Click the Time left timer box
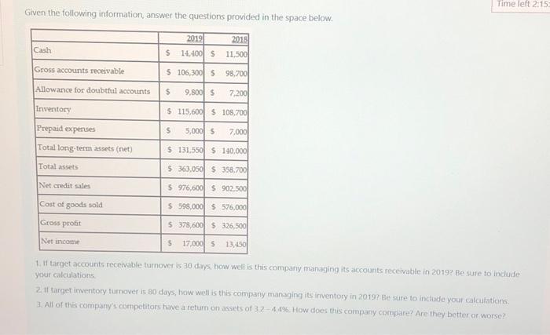The height and width of the screenshot is (335, 550). [521, 5]
